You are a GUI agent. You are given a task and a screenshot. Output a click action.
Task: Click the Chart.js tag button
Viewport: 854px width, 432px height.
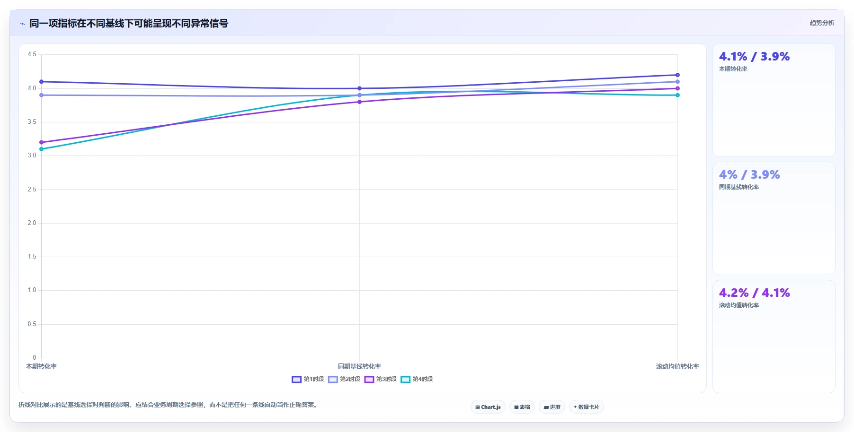[488, 407]
